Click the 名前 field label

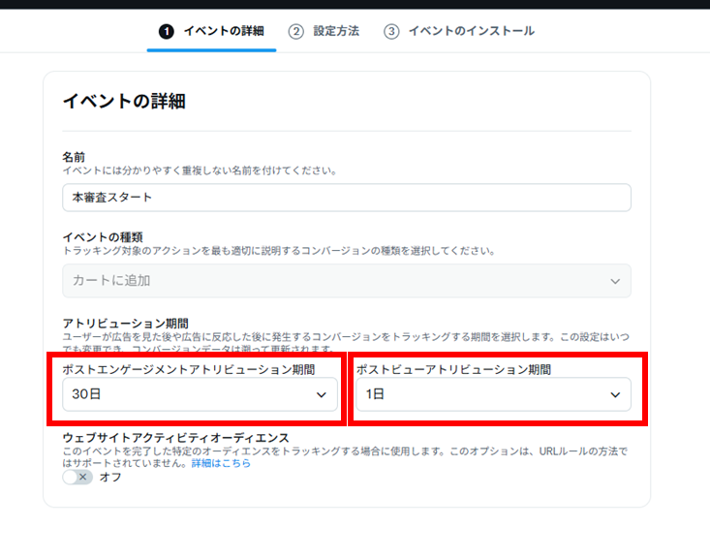click(74, 157)
